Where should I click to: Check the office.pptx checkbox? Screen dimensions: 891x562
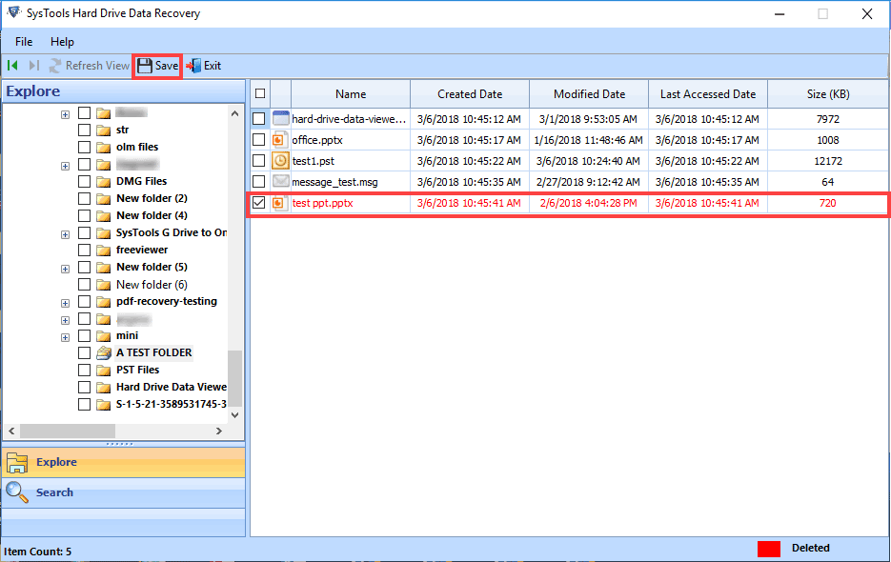[259, 140]
